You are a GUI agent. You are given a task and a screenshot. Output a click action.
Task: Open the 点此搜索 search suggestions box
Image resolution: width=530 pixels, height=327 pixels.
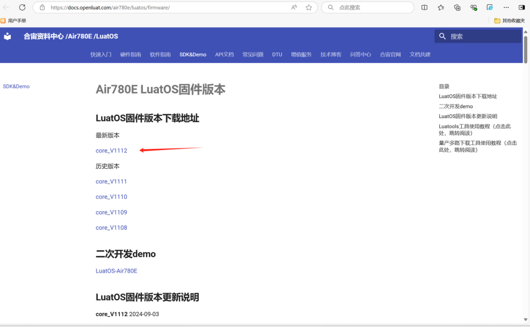point(367,7)
